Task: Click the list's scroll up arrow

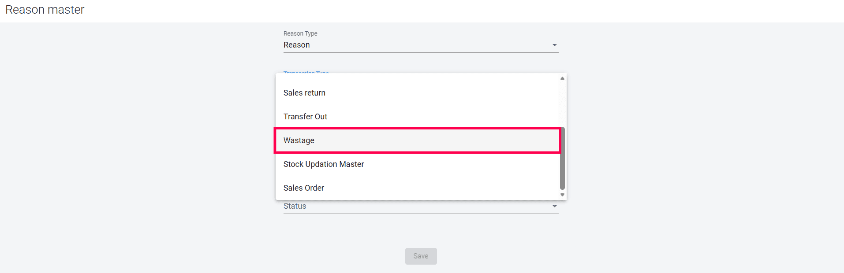Action: point(562,78)
